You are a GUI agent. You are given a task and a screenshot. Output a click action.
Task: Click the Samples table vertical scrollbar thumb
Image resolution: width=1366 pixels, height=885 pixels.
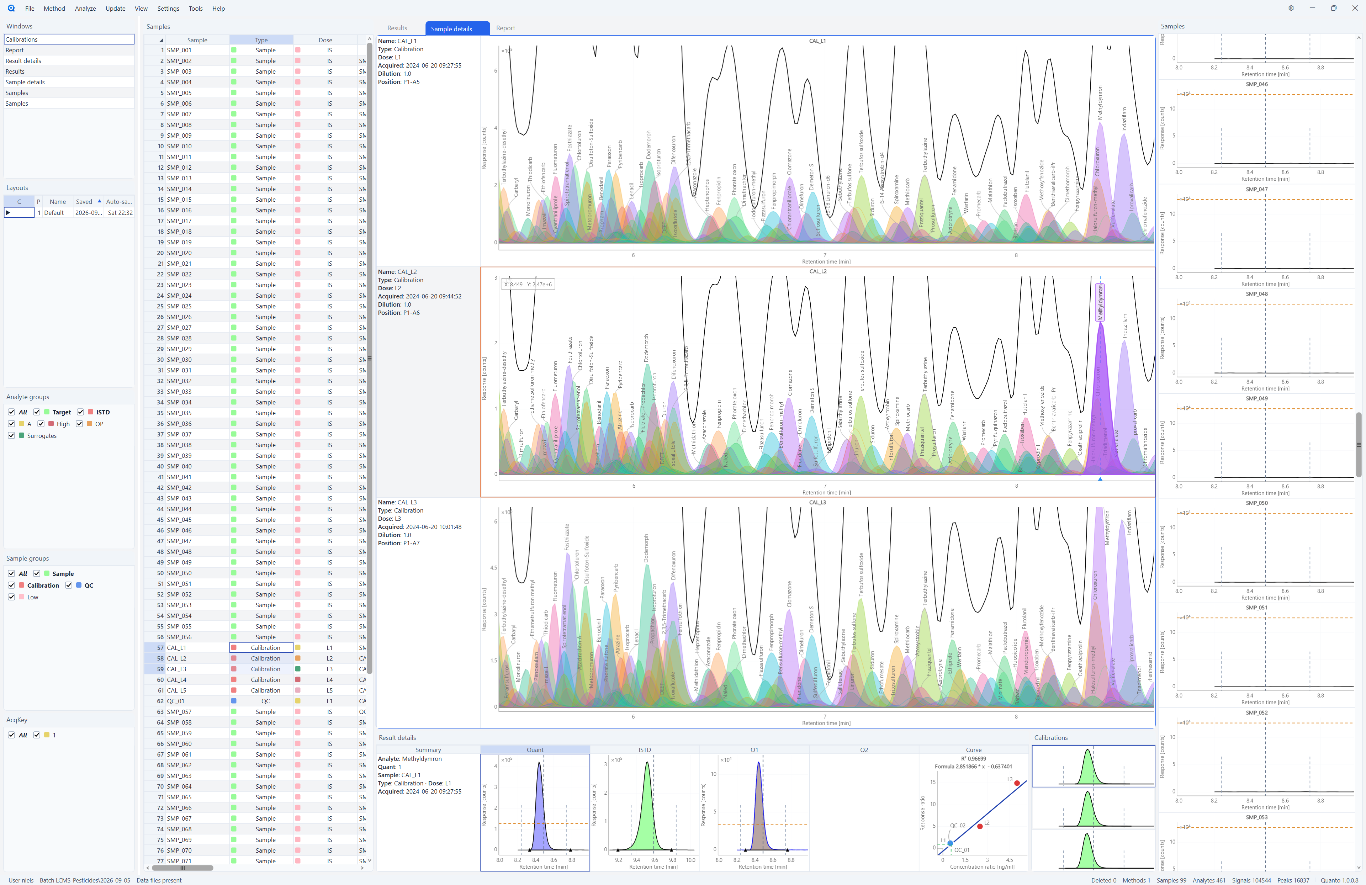(370, 359)
